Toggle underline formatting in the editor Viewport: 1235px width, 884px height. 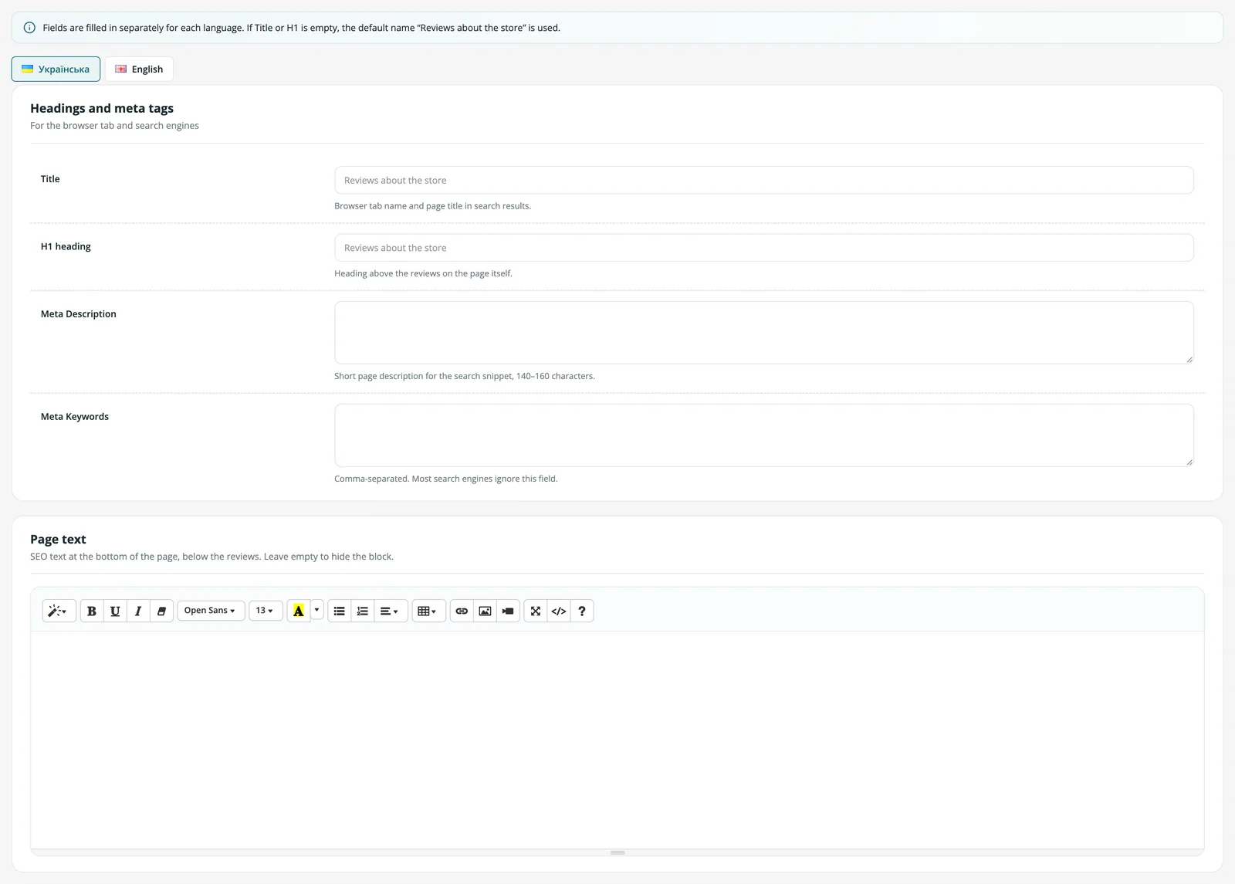point(115,611)
